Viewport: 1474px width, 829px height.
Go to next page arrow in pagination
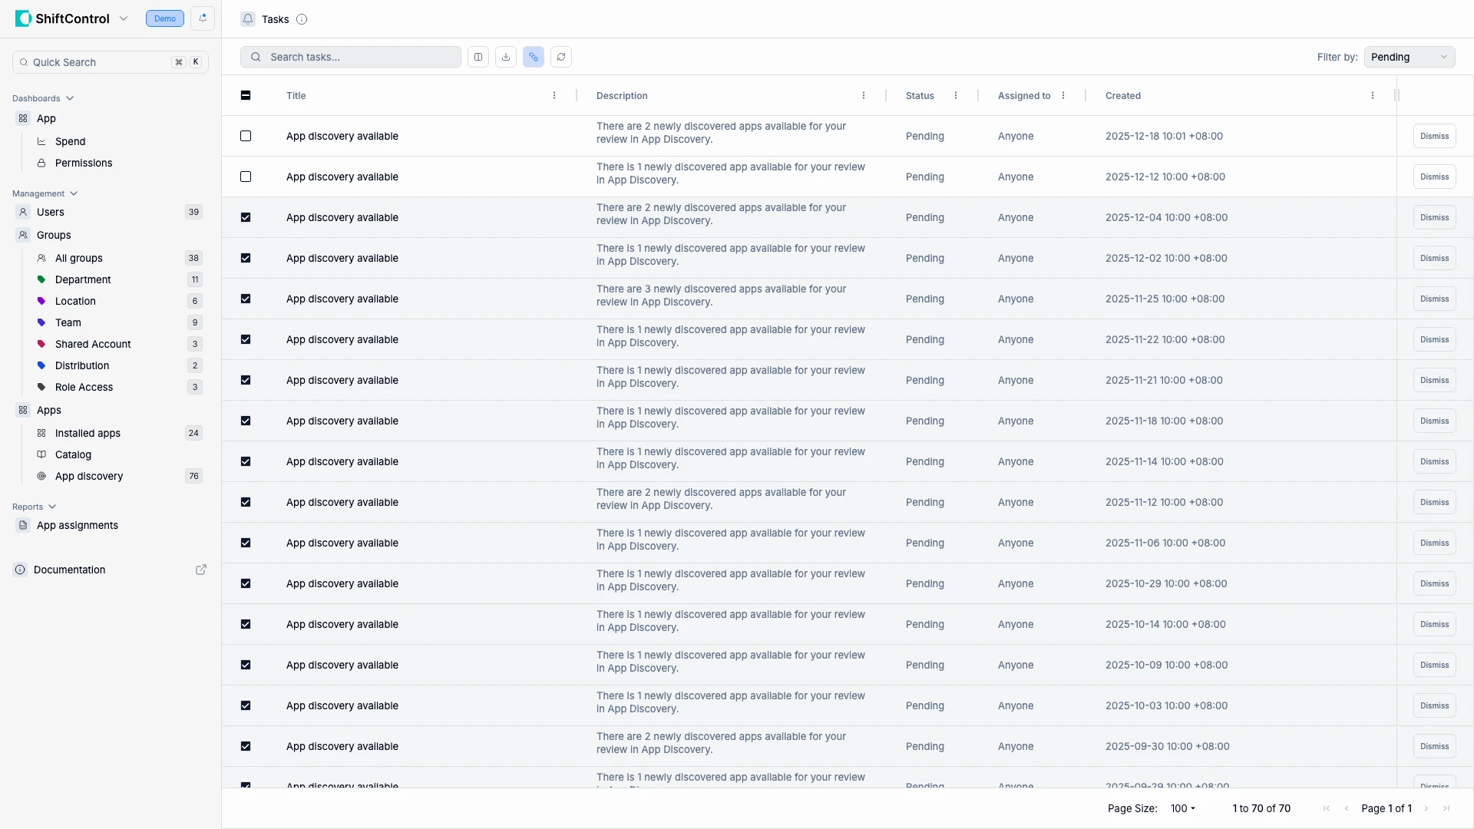click(x=1426, y=808)
